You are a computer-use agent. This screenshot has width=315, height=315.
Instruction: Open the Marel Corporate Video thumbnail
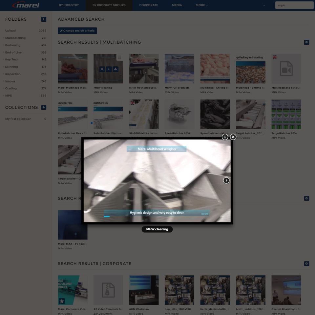point(73,290)
